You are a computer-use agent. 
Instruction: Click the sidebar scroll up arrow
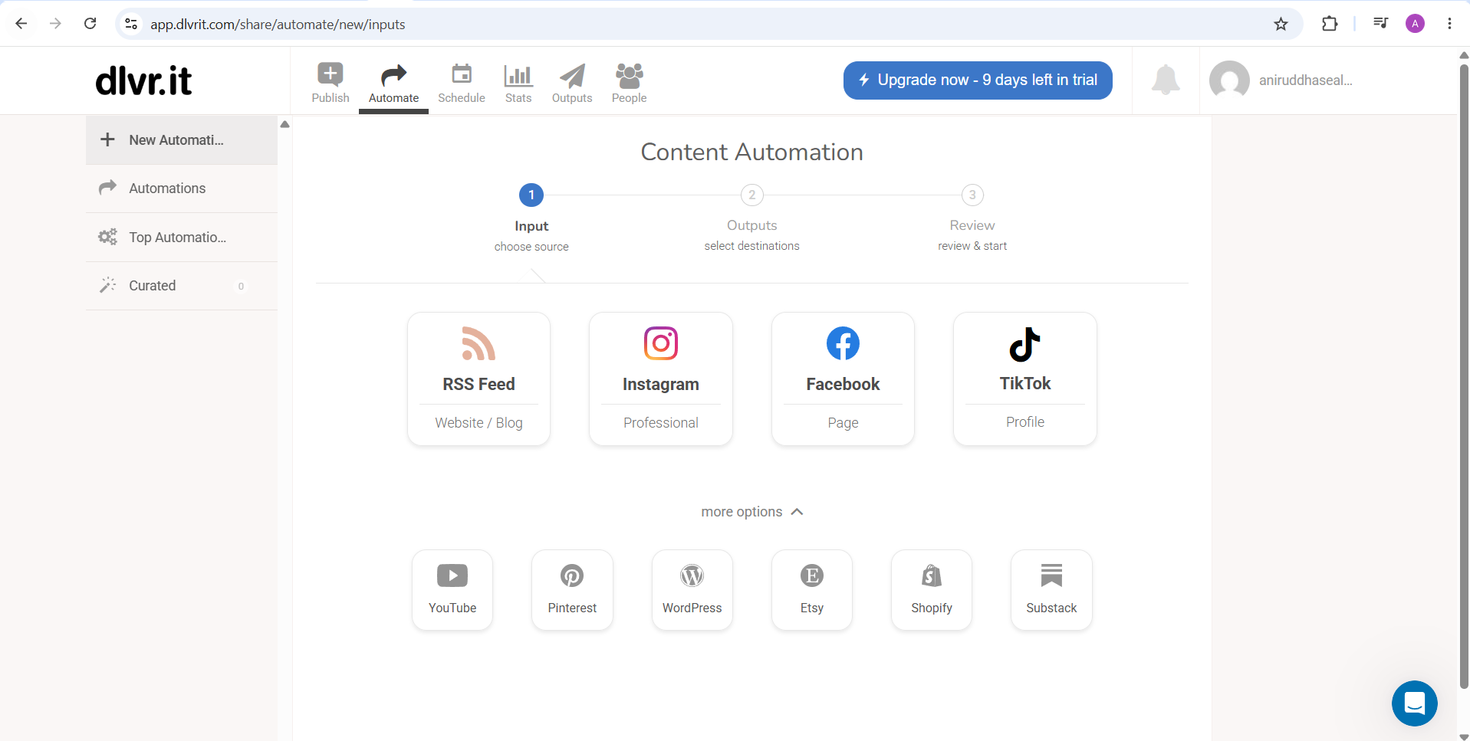(284, 124)
